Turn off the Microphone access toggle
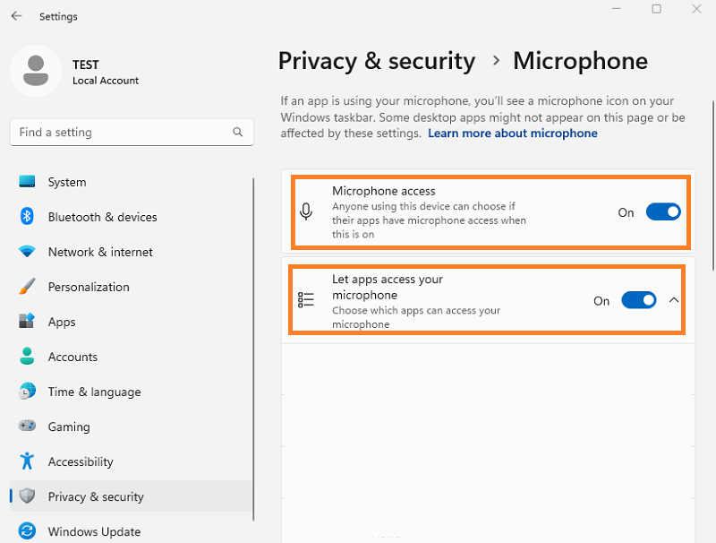This screenshot has height=543, width=716. pyautogui.click(x=663, y=212)
